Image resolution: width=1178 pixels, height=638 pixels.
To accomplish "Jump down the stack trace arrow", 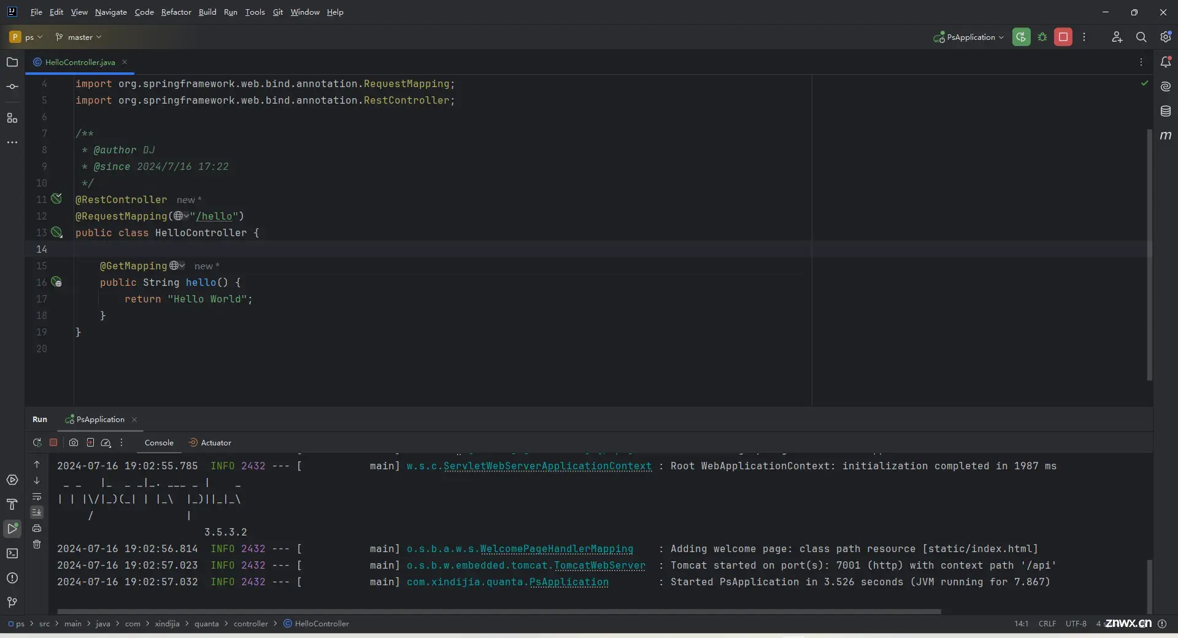I will (x=37, y=480).
